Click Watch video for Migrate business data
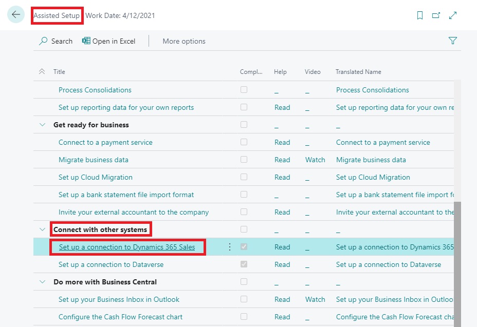The width and height of the screenshot is (477, 327). point(315,160)
